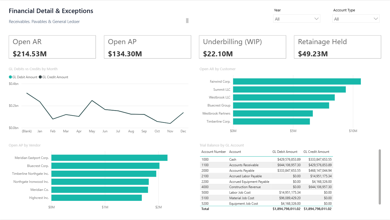Screen dimensions: 390x220
Task: Click the Timberline Northgate Inc. bar
Action: (104, 174)
